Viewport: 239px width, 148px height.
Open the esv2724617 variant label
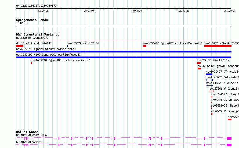click(x=225, y=94)
